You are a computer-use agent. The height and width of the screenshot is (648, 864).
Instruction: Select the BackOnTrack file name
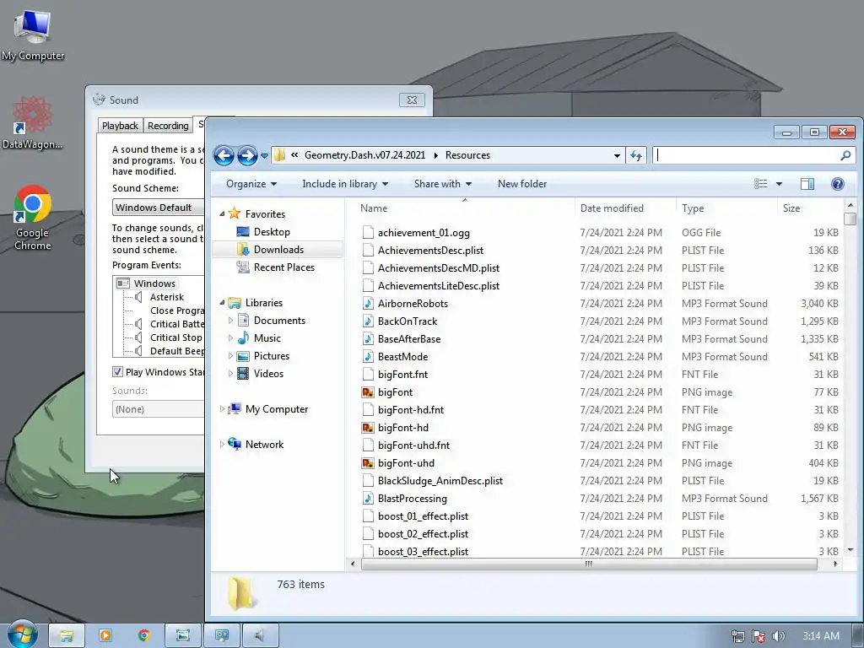(x=408, y=321)
